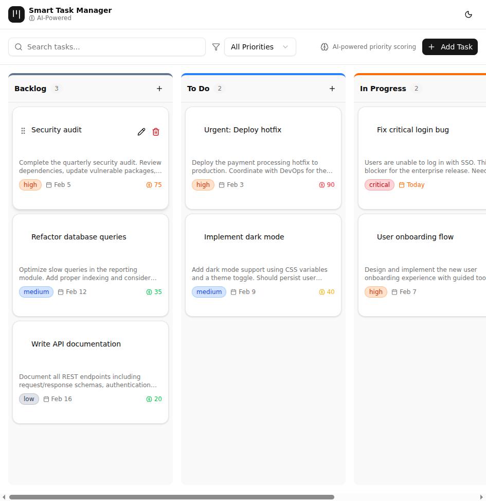Screen dimensions: 486x501
Task: Add a task to the Backlog column
Action: pos(159,88)
